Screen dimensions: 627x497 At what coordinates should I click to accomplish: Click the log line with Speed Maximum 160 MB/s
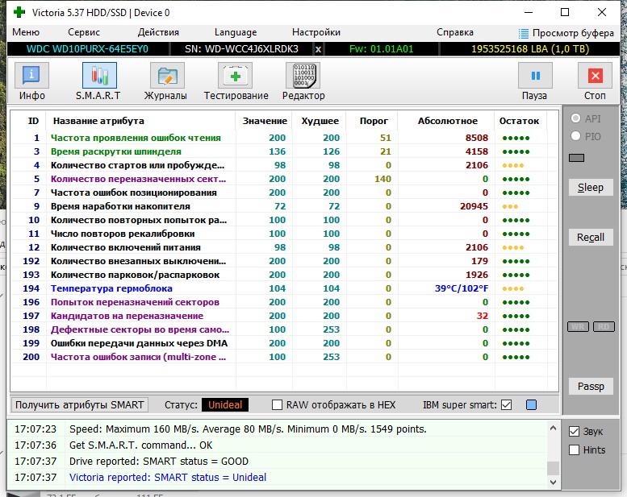248,429
